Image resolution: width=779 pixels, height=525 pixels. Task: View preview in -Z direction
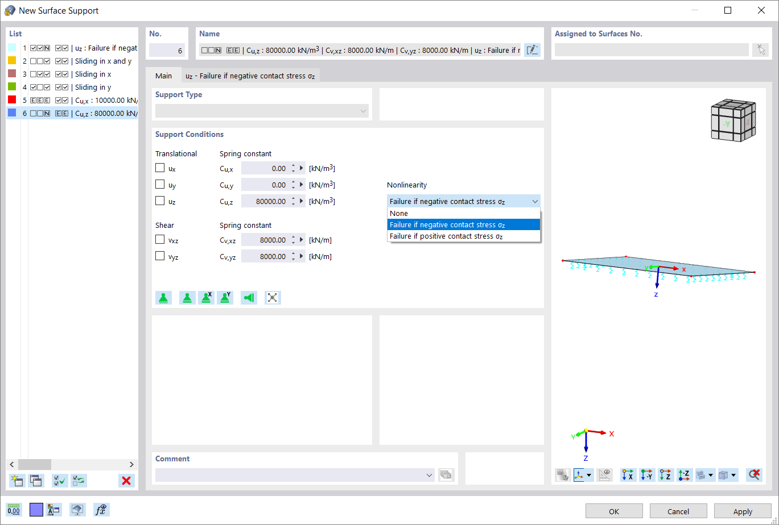click(685, 475)
